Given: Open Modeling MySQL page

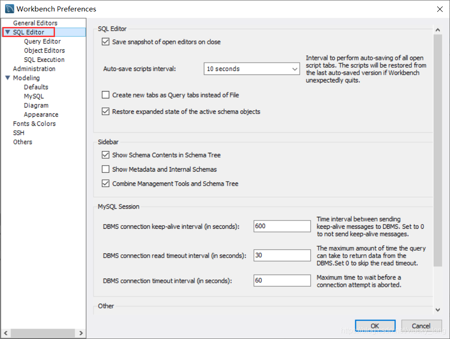Looking at the screenshot, I should tap(34, 96).
